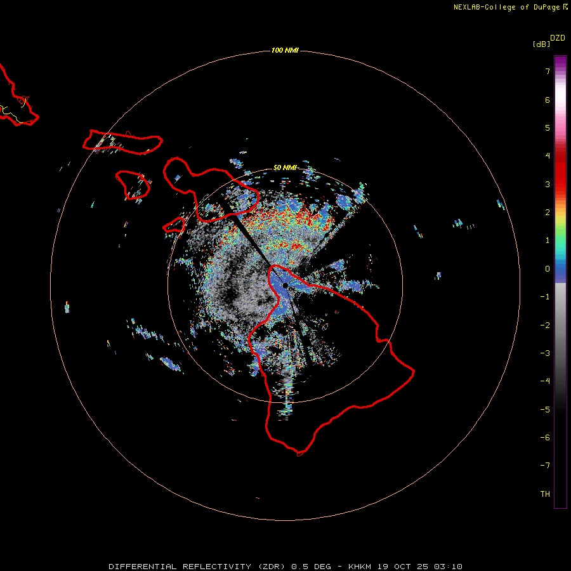Click the red portion of the color scale
571x571 pixels.
560,169
